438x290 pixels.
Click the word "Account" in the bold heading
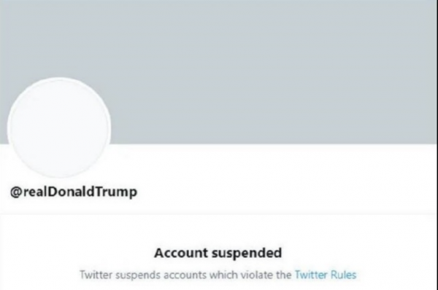click(181, 253)
